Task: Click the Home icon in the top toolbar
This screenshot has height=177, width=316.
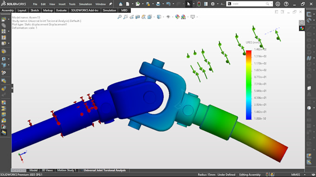Action: pyautogui.click(x=120, y=4)
